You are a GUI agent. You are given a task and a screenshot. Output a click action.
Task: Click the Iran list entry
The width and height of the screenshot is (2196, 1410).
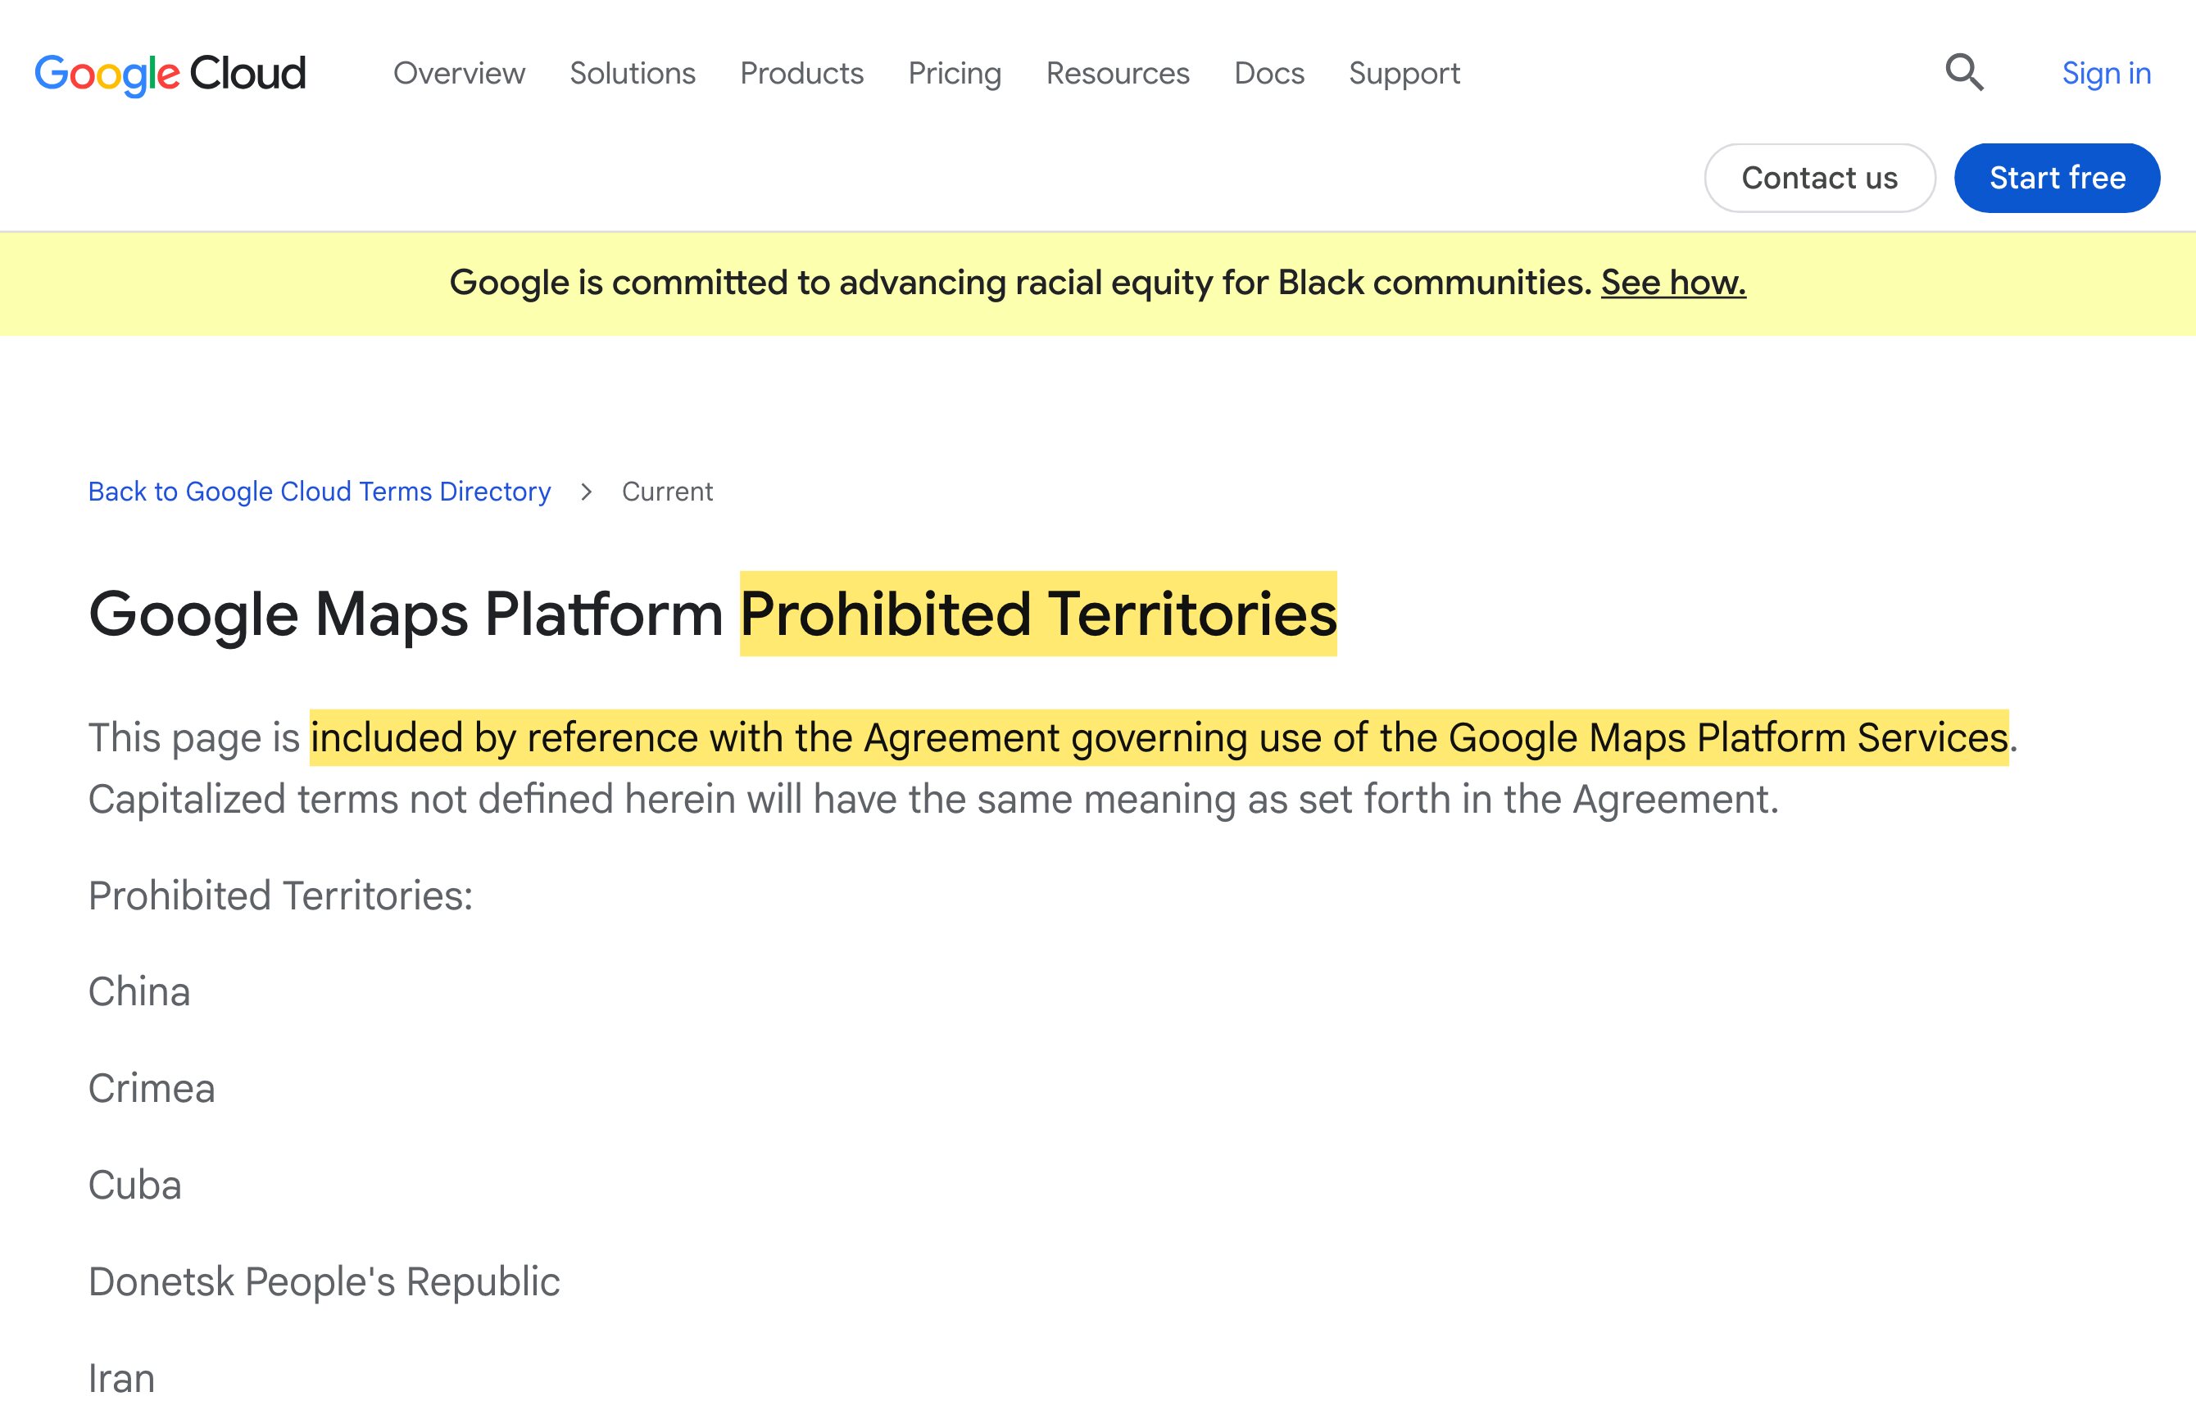tap(121, 1378)
